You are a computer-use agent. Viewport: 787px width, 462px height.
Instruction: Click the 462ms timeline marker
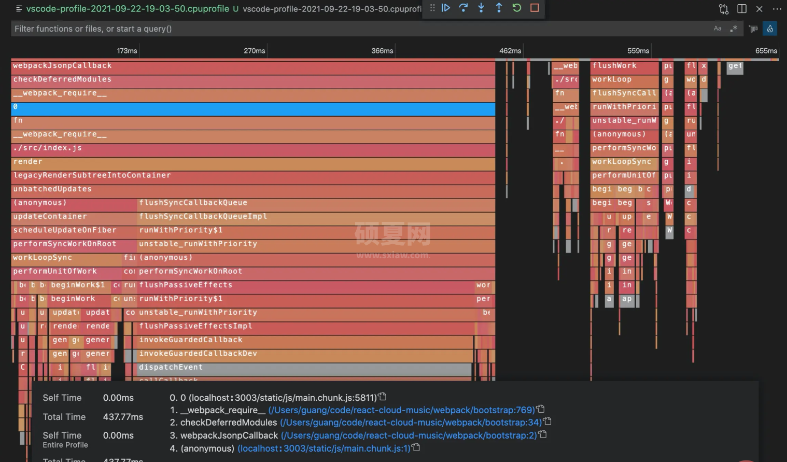[510, 51]
